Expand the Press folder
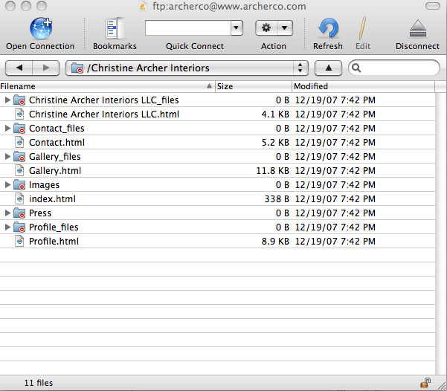 (7, 213)
